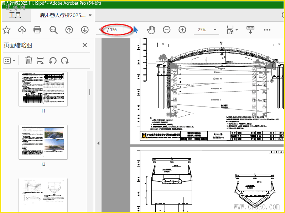Activate the selection arrow tool

[x=136, y=30]
